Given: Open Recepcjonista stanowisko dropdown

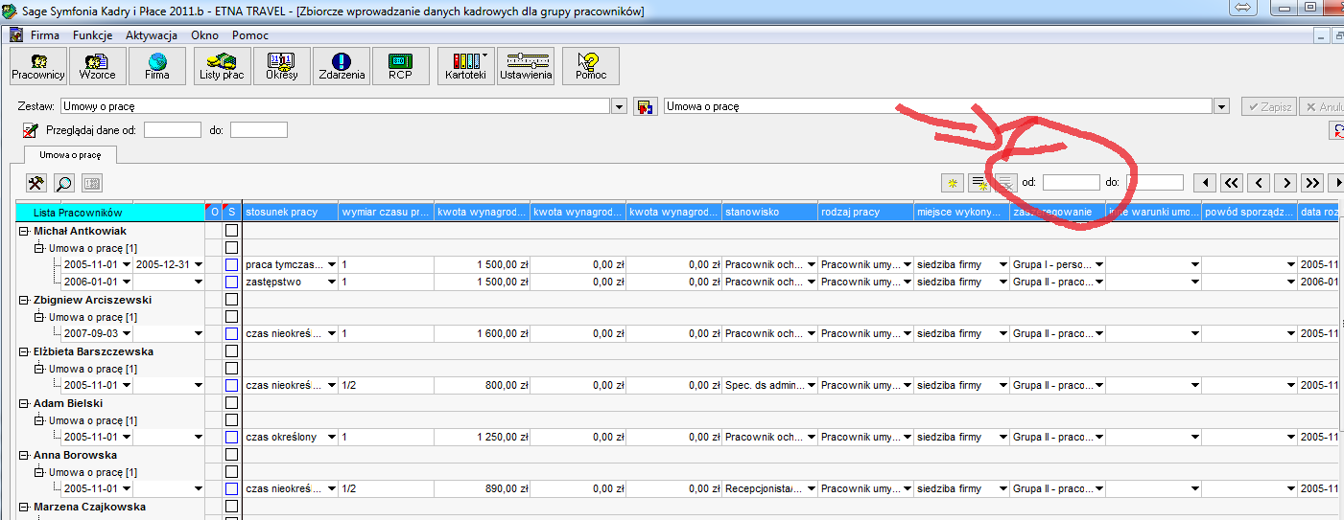Looking at the screenshot, I should click(812, 489).
